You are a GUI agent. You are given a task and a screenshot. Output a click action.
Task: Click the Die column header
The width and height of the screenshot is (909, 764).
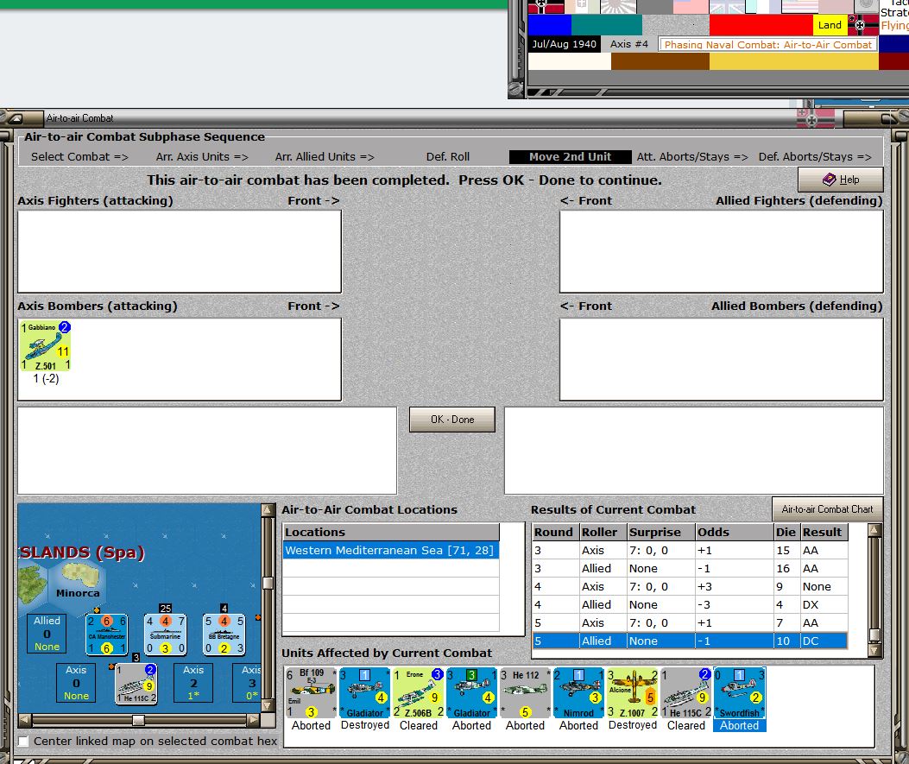(787, 532)
